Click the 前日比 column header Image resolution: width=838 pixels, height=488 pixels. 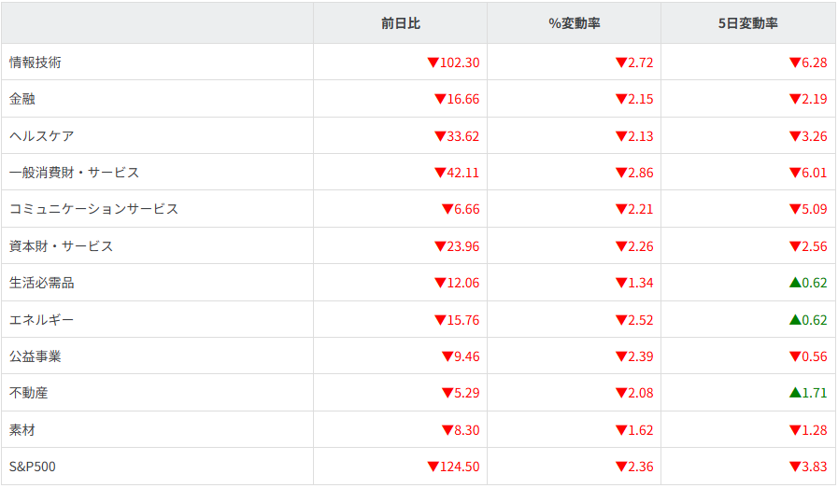tap(400, 23)
